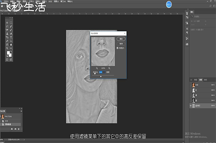
Task: Select the Eraser tool
Action: pos(11,34)
